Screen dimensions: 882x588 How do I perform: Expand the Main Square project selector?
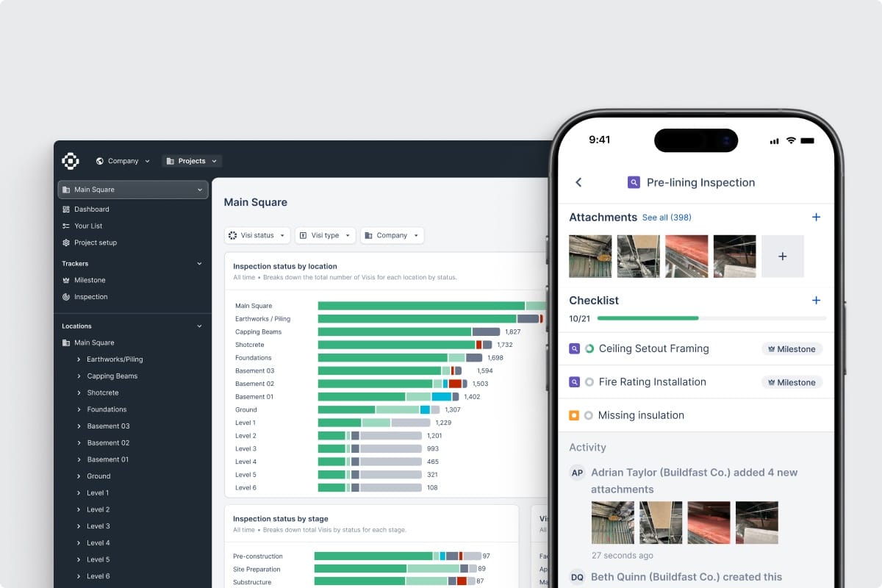(133, 190)
